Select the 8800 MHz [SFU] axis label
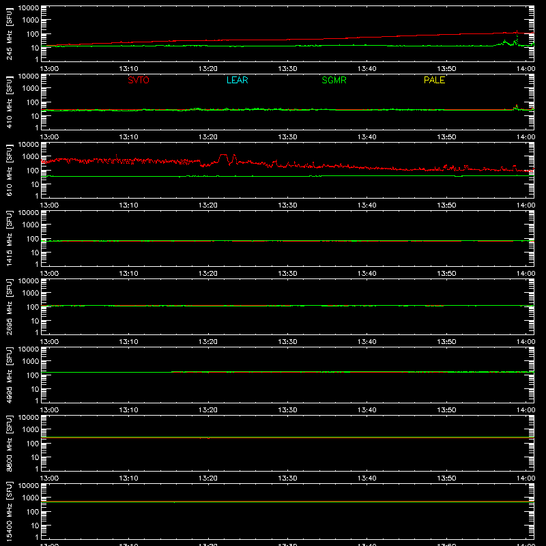 point(9,443)
